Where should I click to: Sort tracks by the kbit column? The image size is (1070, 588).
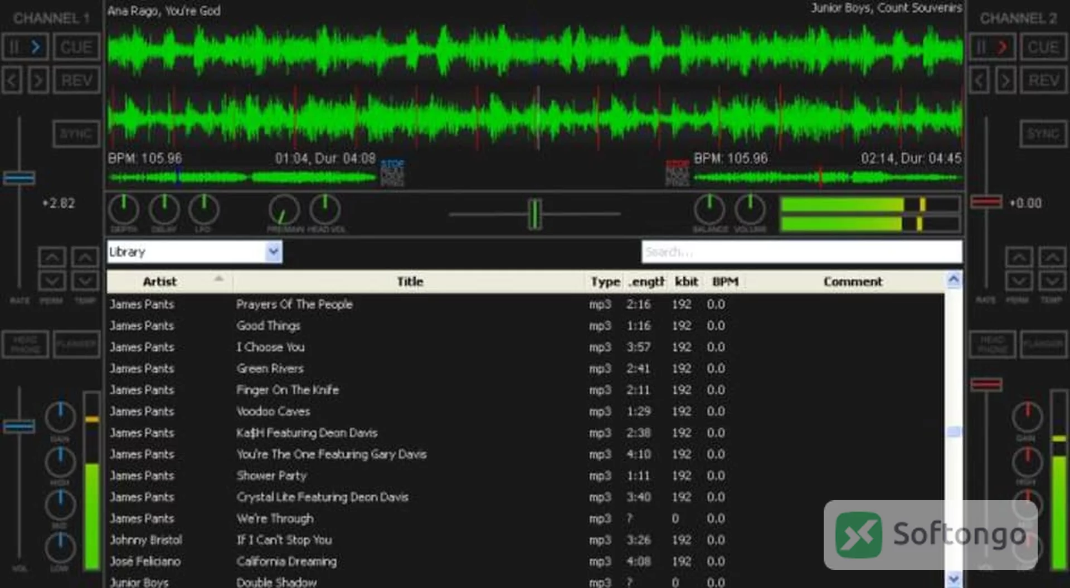click(x=686, y=282)
